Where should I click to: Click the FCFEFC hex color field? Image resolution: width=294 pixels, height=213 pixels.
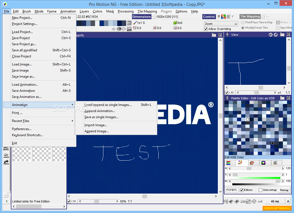(232, 190)
